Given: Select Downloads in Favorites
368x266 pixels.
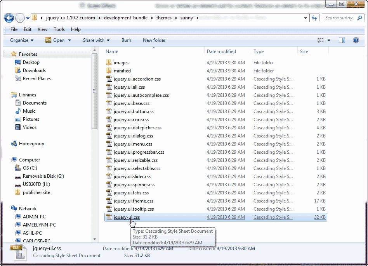Looking at the screenshot, I should pos(34,70).
